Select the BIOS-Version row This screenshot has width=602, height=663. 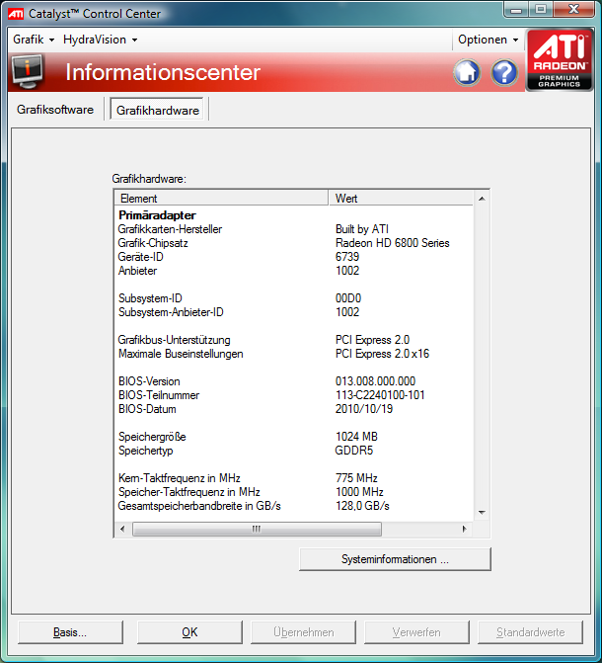(x=294, y=381)
